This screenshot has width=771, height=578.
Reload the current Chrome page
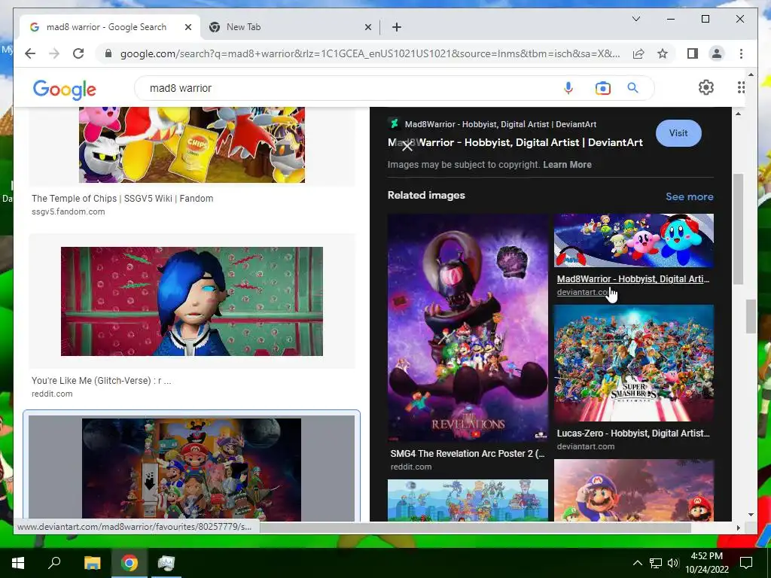(78, 53)
